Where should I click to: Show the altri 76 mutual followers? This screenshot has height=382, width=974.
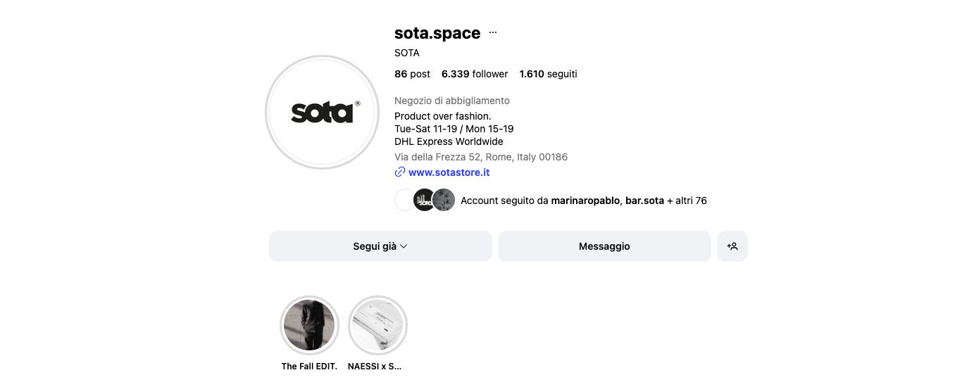click(x=691, y=200)
